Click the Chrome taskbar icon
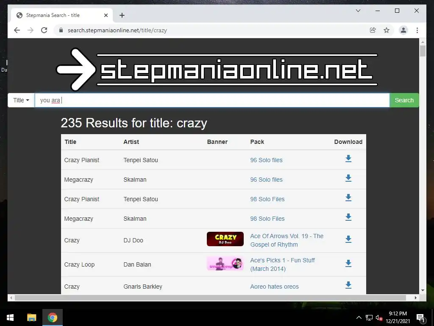This screenshot has height=326, width=434. [x=52, y=318]
